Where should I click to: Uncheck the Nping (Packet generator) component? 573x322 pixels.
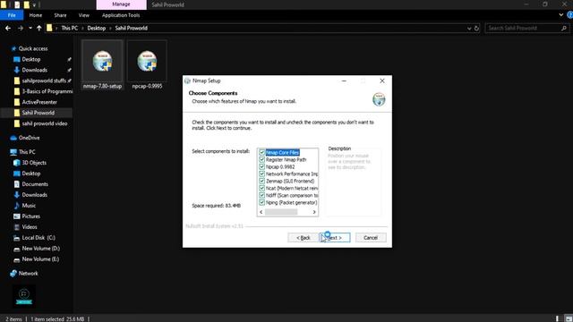click(x=261, y=202)
